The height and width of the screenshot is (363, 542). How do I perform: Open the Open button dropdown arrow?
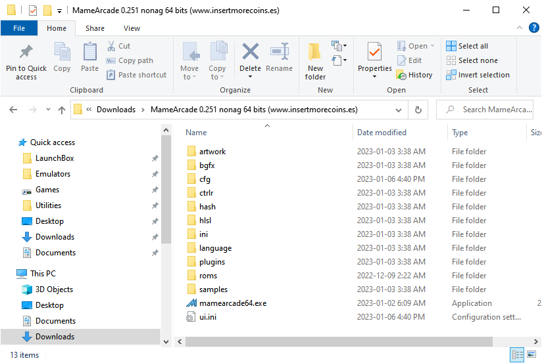[432, 46]
